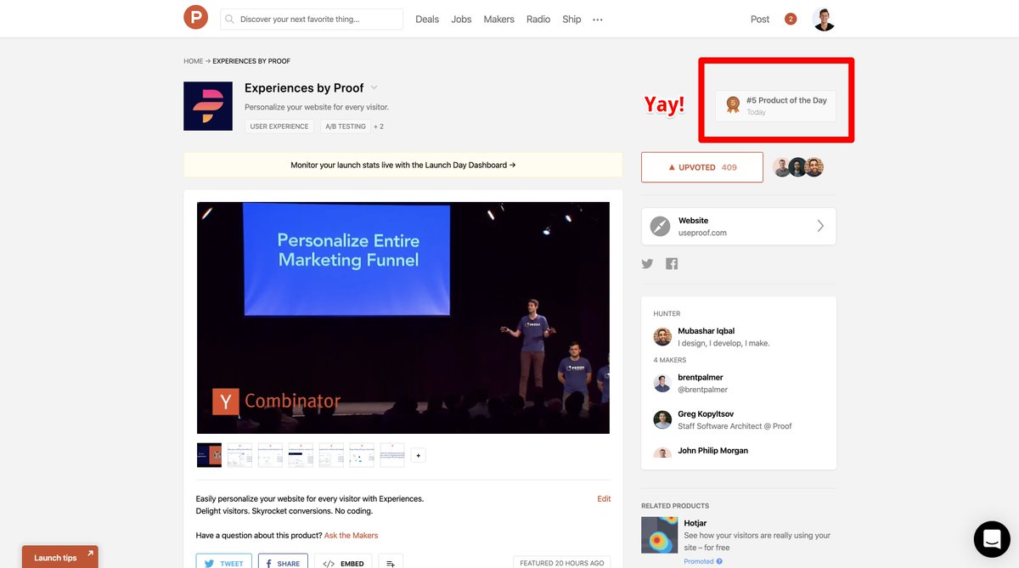Click the Hotjar heatmap thumbnail
1019x568 pixels.
tap(660, 535)
